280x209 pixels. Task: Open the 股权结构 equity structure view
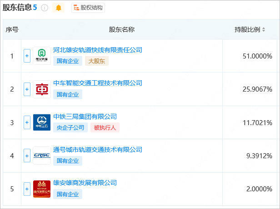[88, 8]
